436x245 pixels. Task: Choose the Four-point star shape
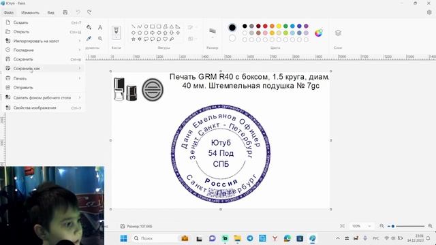tap(178, 33)
